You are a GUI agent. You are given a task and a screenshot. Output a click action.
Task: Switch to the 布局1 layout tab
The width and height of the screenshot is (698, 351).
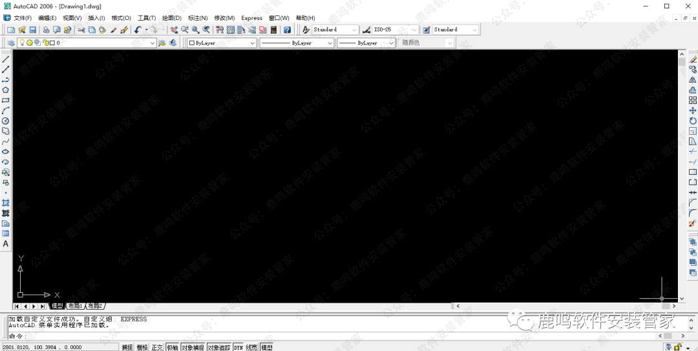(x=76, y=306)
